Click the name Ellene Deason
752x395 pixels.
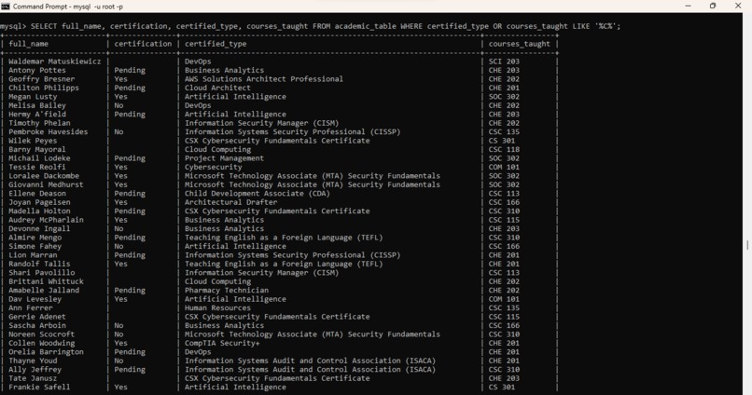coord(37,194)
